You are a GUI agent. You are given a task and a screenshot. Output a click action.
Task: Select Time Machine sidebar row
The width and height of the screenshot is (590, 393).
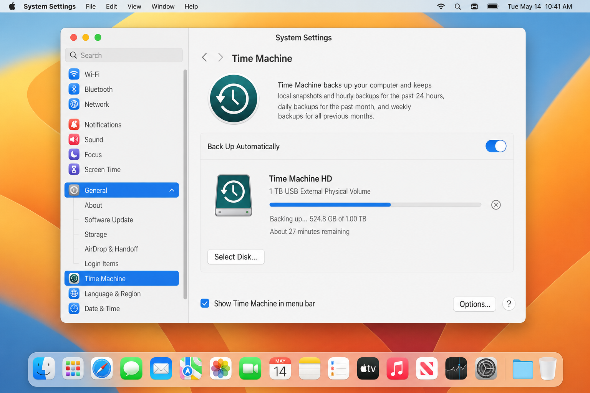[x=122, y=278]
